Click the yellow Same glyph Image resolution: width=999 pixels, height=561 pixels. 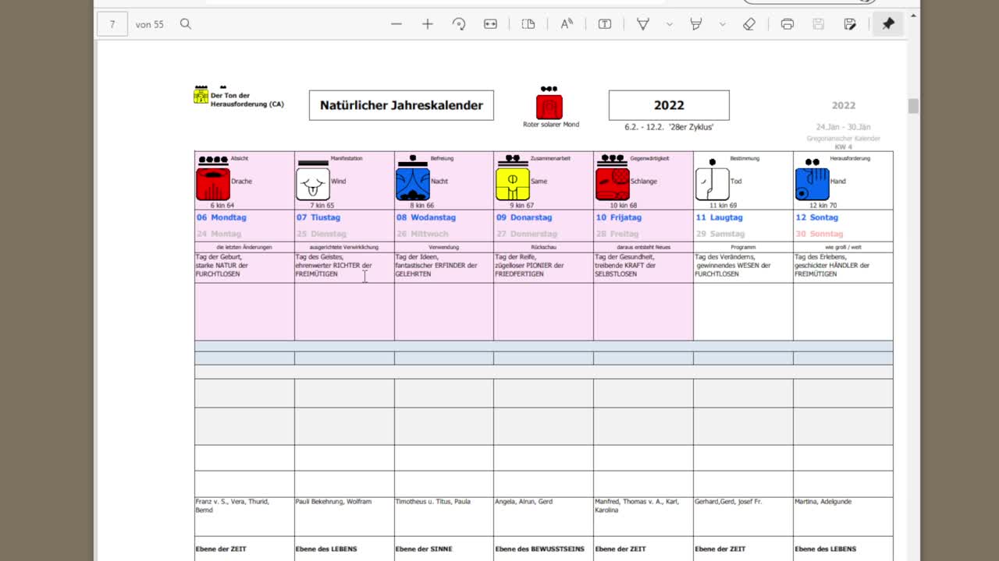513,185
